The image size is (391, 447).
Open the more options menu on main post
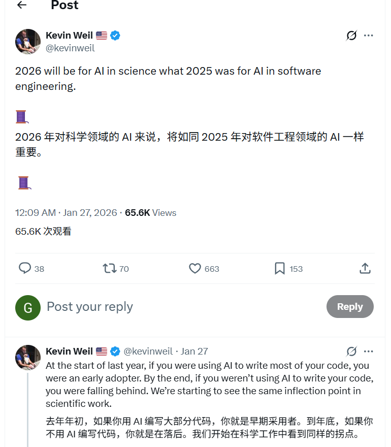point(369,36)
